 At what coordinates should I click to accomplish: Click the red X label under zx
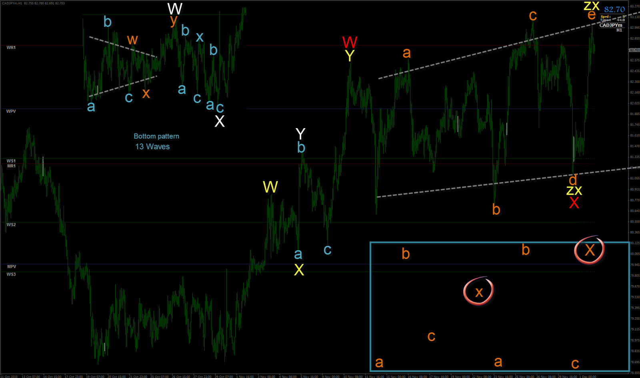(574, 203)
